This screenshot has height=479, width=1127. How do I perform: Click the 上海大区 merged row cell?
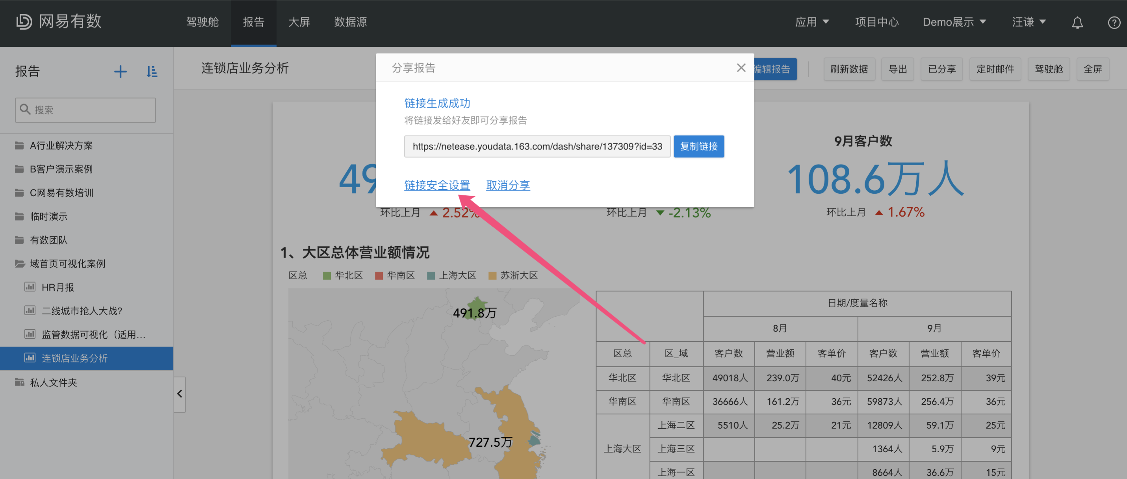[x=622, y=447]
